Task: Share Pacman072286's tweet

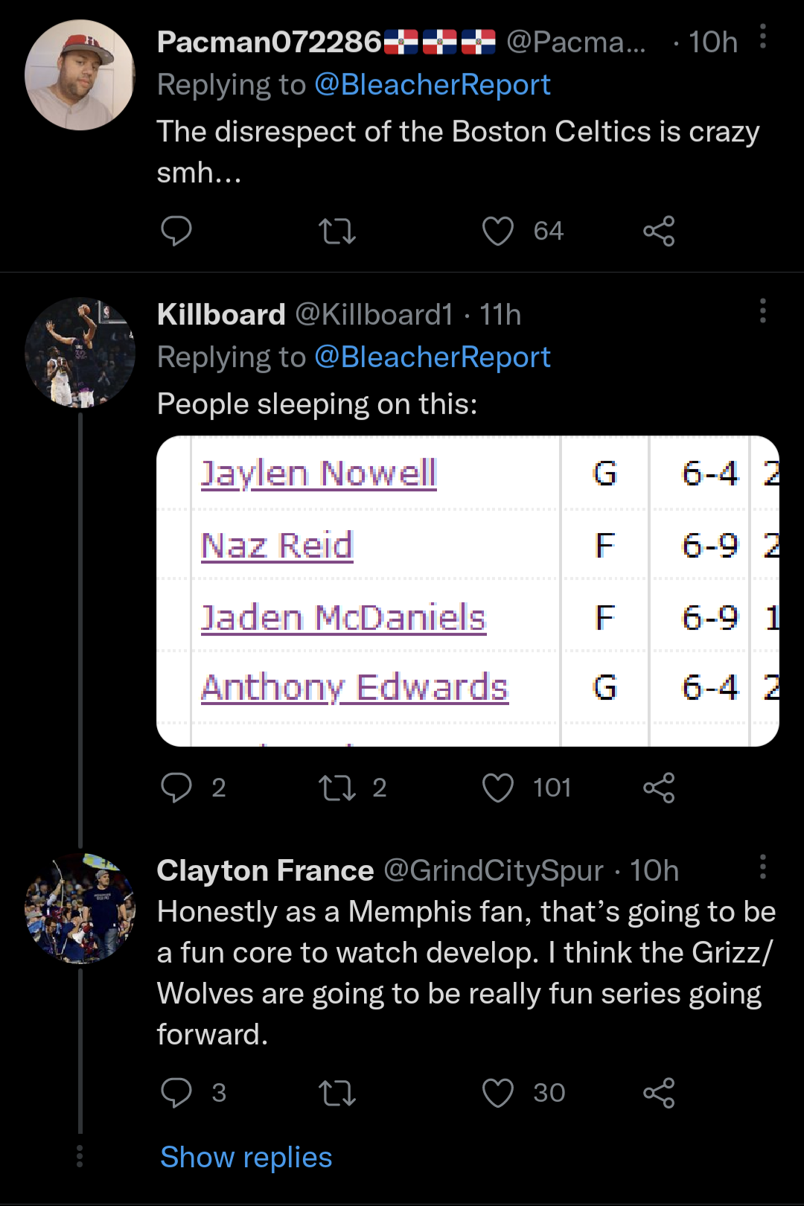Action: tap(659, 231)
